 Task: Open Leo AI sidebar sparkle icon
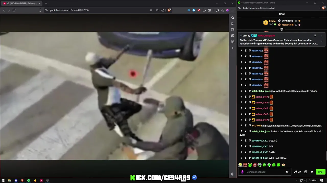pos(232,18)
